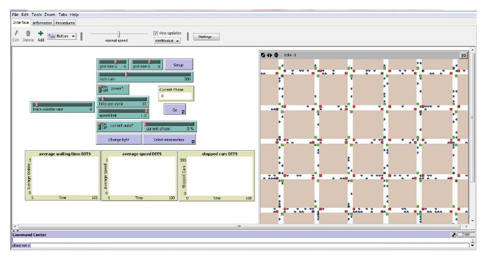Click the current-phase percentage slider
487x261 pixels.
(x=169, y=126)
